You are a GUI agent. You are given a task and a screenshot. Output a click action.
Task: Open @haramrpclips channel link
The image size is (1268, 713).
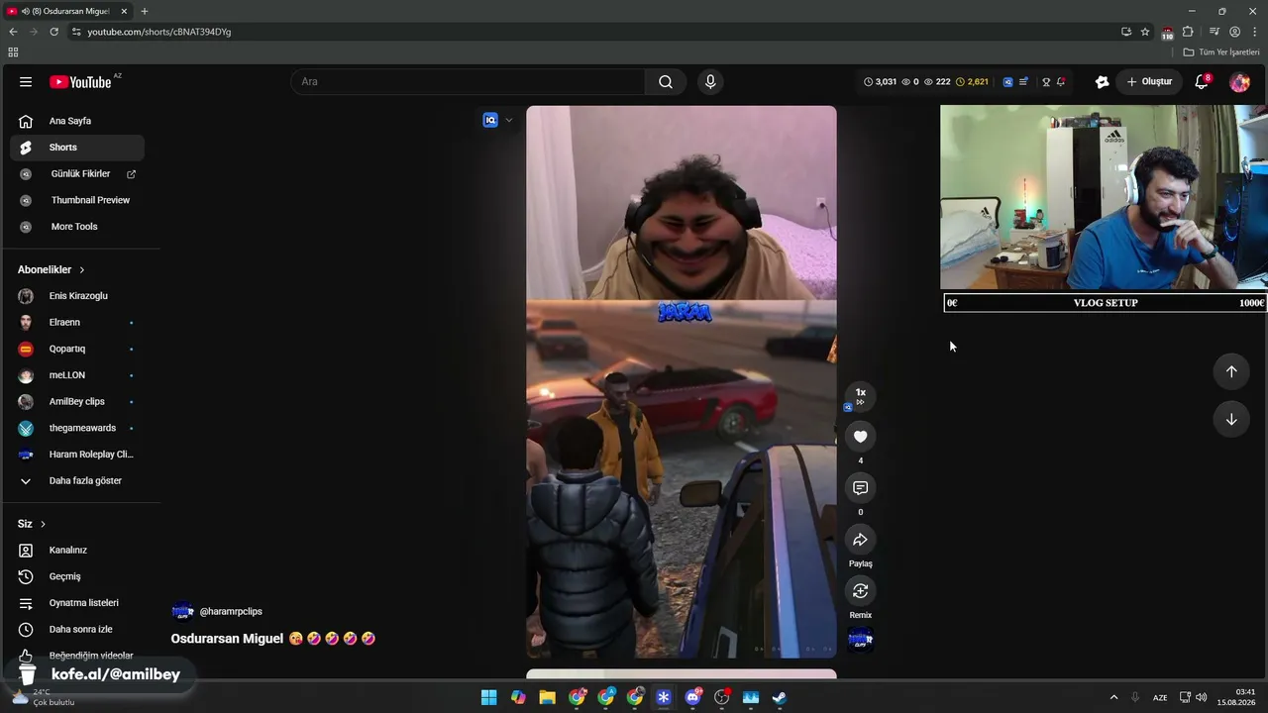click(x=231, y=612)
